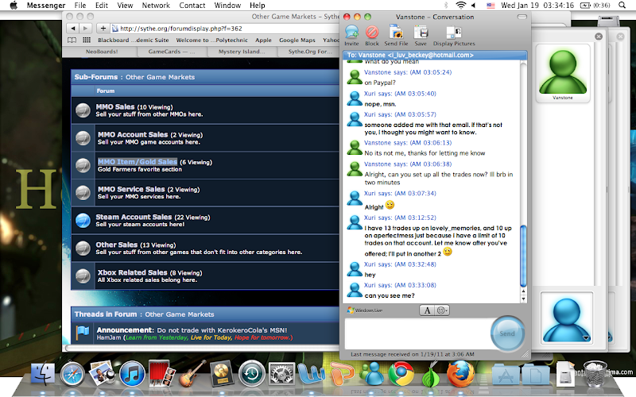The width and height of the screenshot is (636, 397).
Task: Open the font button labeled A
Action: pyautogui.click(x=427, y=310)
